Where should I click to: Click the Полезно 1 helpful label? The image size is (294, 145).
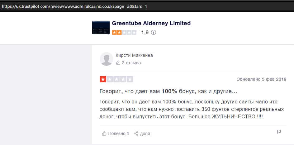[118, 134]
